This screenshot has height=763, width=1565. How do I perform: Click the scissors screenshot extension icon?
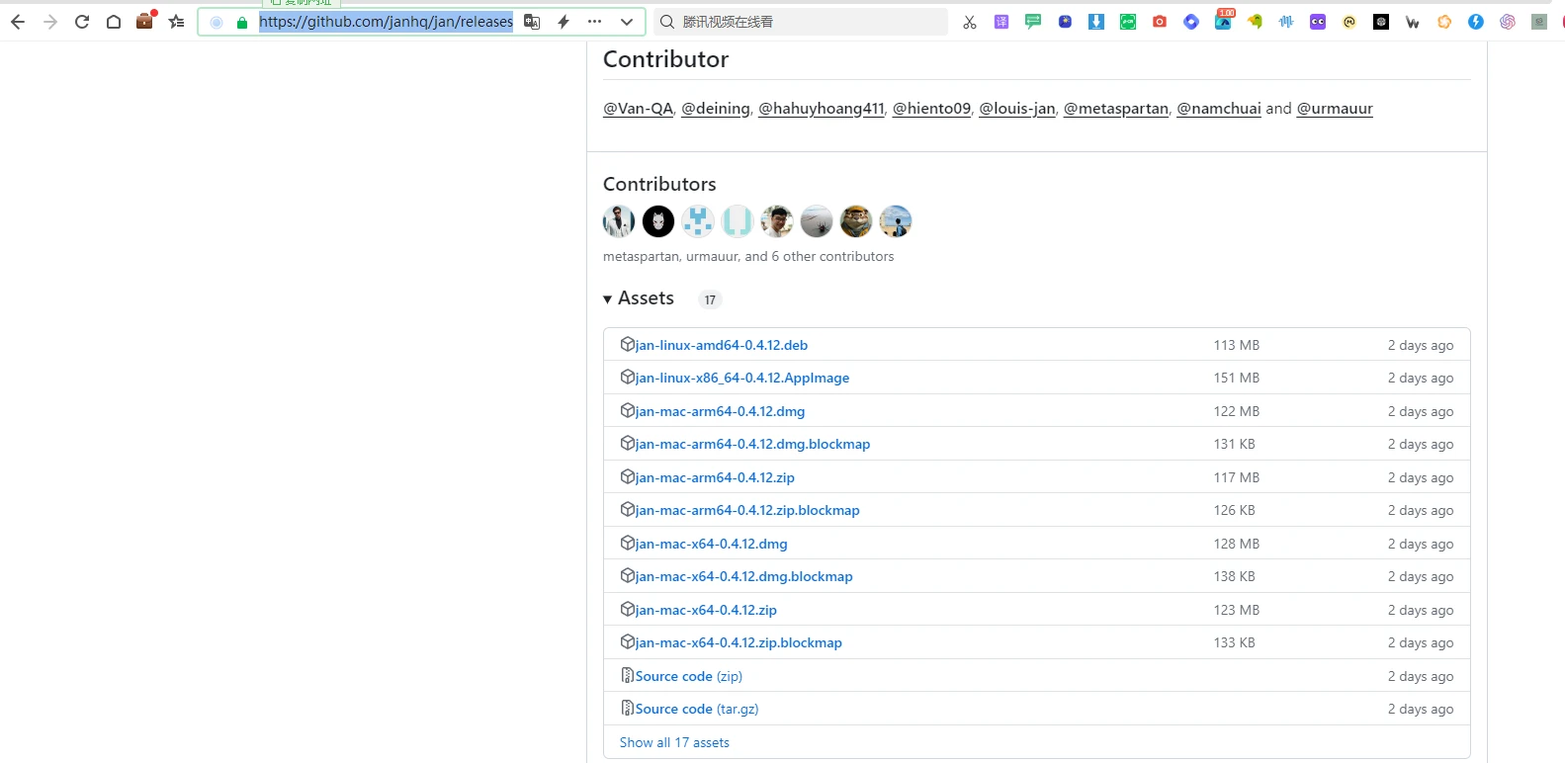[970, 22]
